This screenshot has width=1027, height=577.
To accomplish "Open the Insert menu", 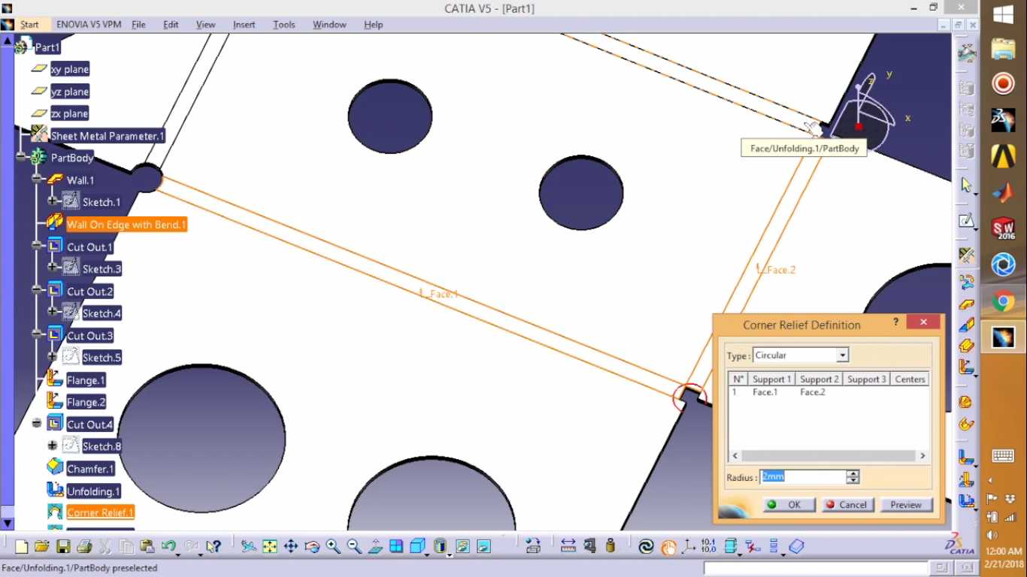I will click(244, 25).
